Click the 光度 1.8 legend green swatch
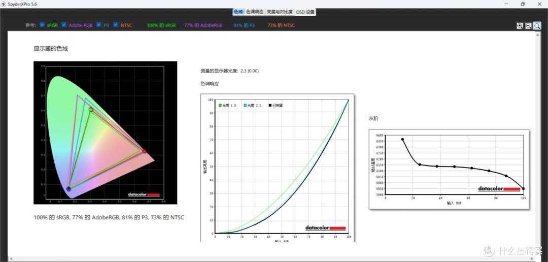 pyautogui.click(x=220, y=105)
